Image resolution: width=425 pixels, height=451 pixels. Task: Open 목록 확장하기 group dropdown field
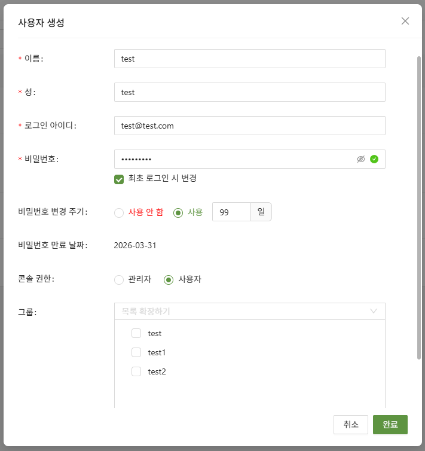(x=239, y=311)
